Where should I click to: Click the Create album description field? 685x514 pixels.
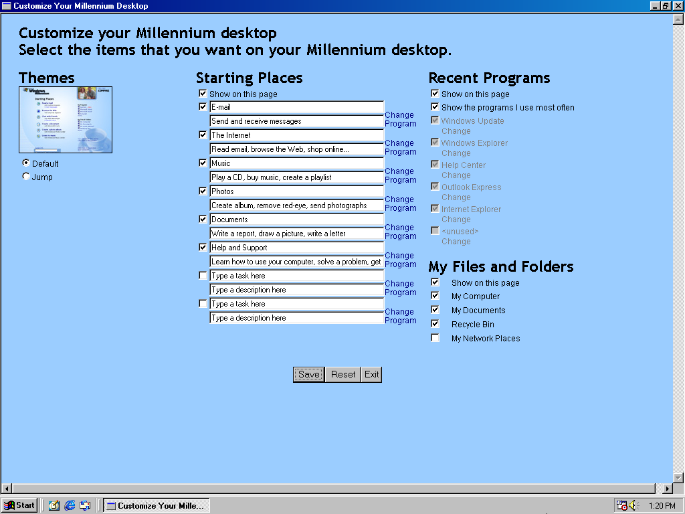pyautogui.click(x=296, y=205)
